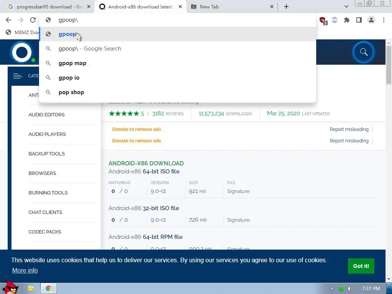Open the uBlock Origin extension icon
Viewport: 392px width, 294px height.
pyautogui.click(x=323, y=20)
